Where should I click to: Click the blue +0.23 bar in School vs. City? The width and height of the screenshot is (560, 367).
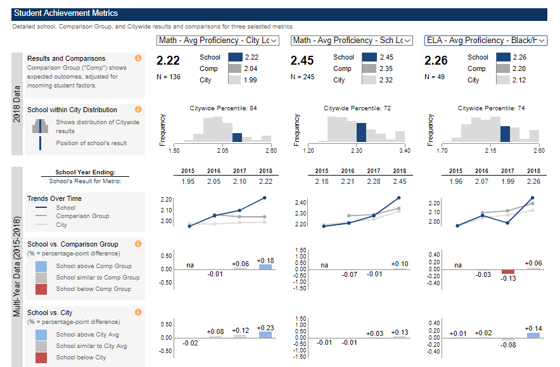[265, 335]
